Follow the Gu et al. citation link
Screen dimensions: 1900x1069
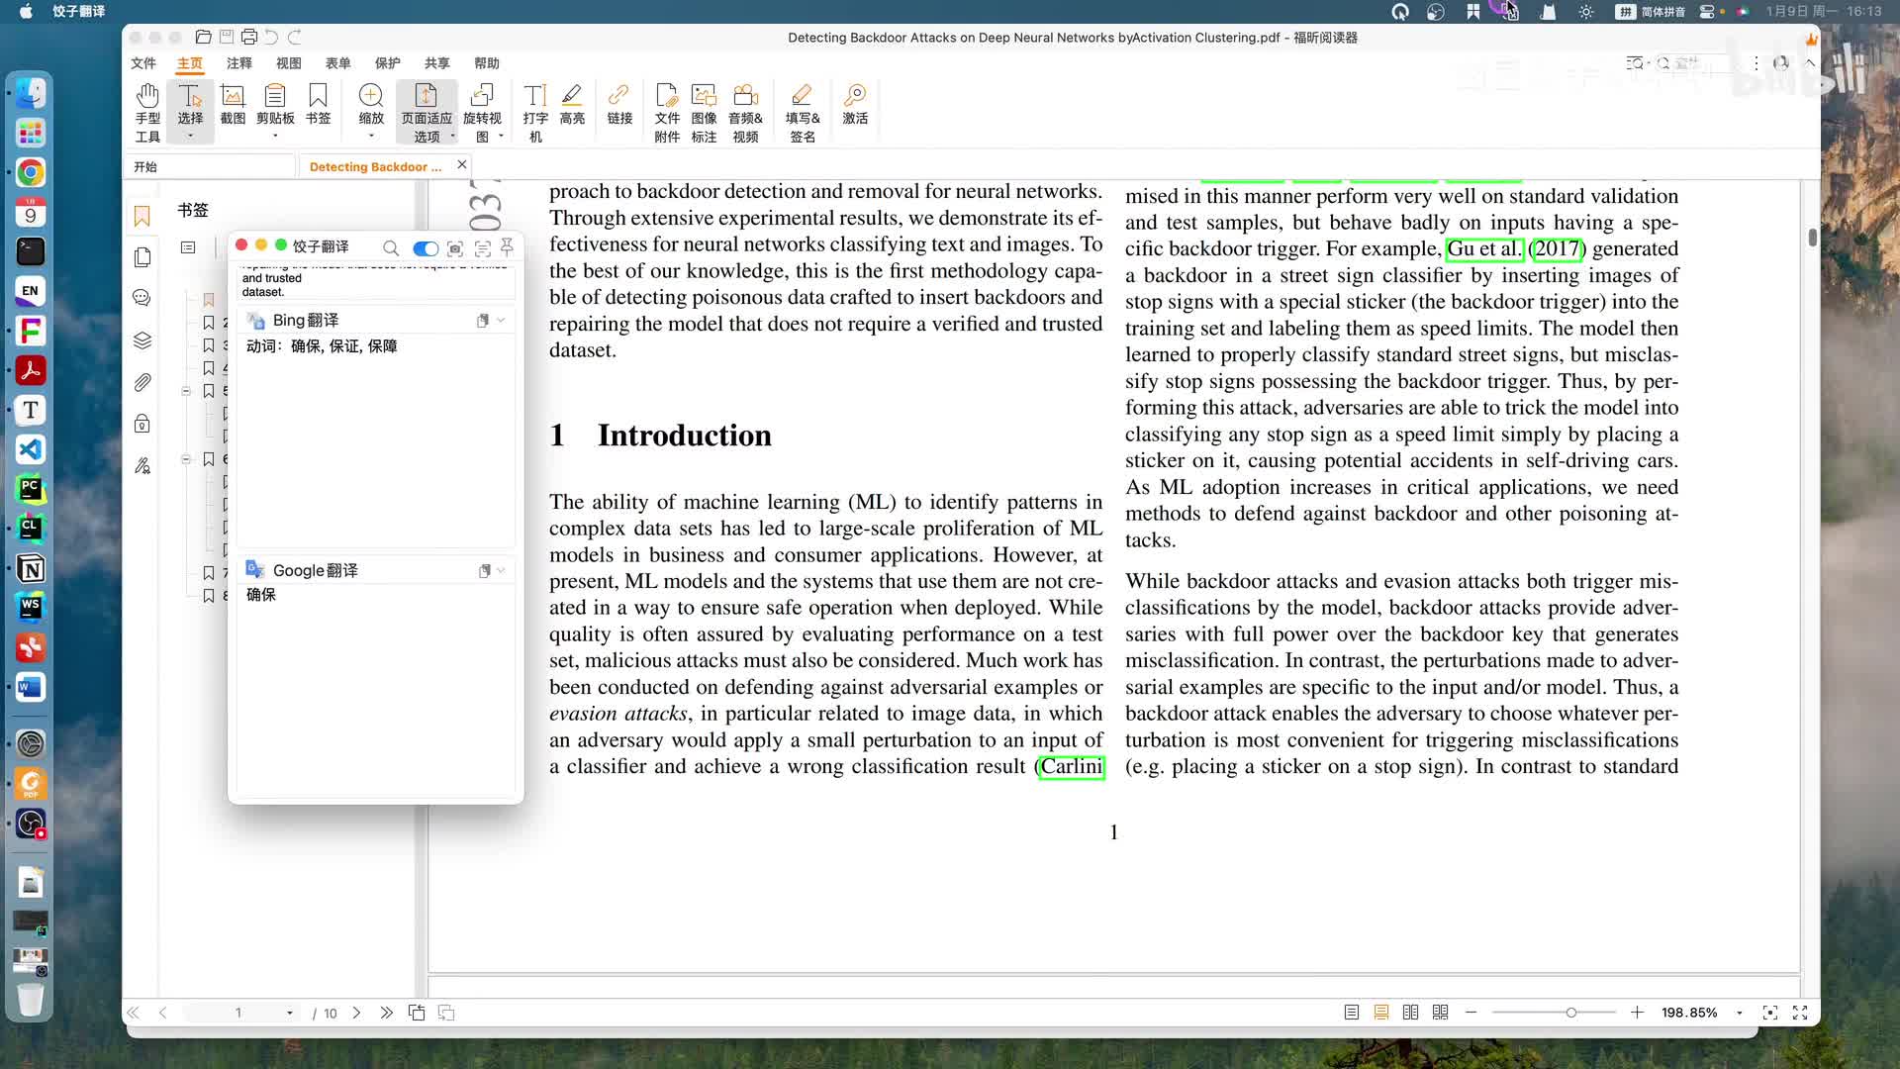1483,249
